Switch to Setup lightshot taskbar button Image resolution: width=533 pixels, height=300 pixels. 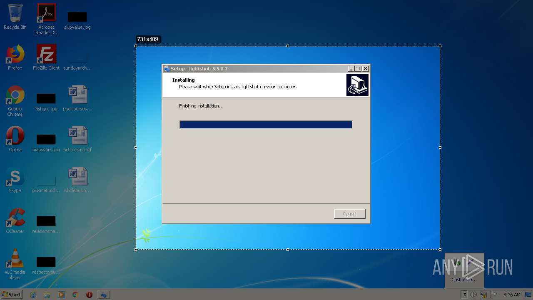click(x=103, y=295)
